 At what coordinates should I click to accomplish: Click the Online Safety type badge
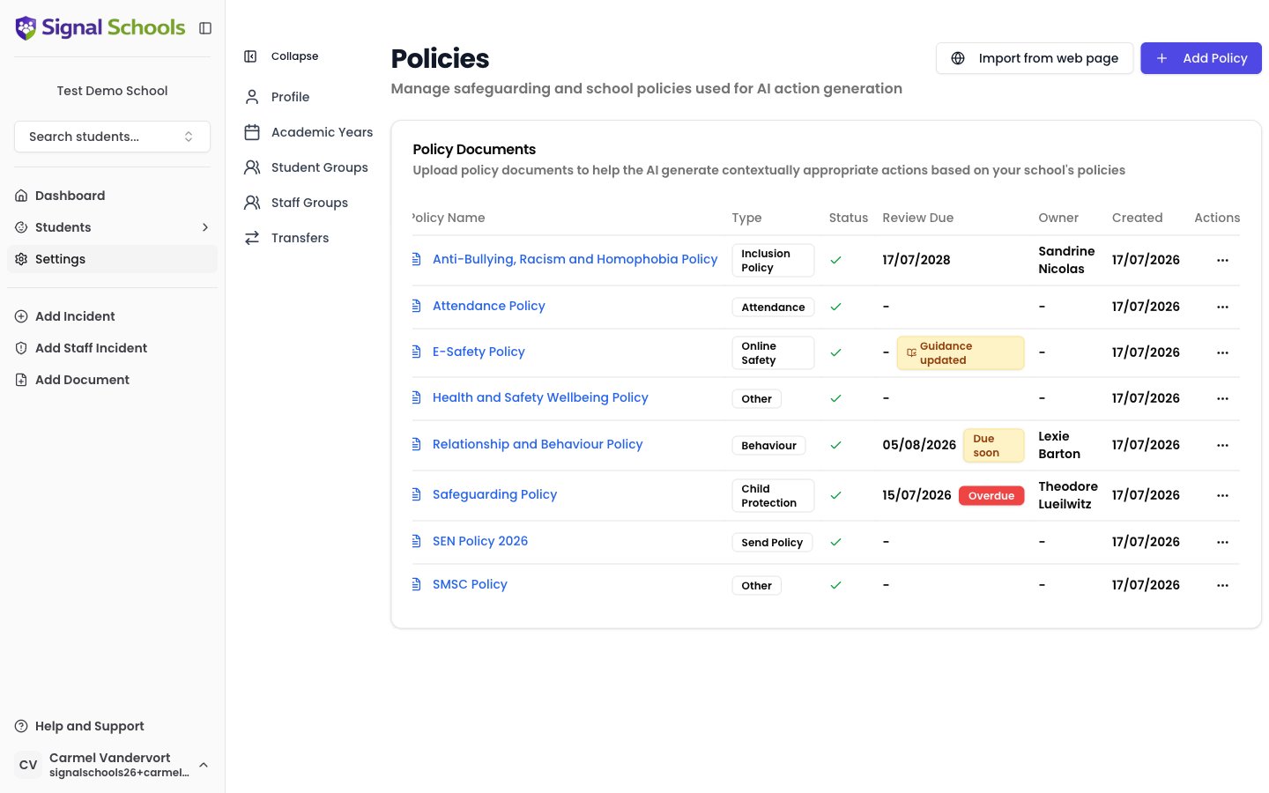(773, 352)
